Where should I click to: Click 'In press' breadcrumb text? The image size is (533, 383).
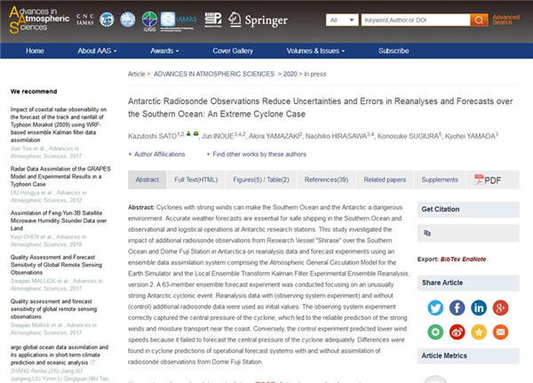click(315, 74)
